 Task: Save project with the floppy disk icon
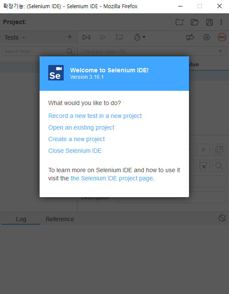point(209,22)
